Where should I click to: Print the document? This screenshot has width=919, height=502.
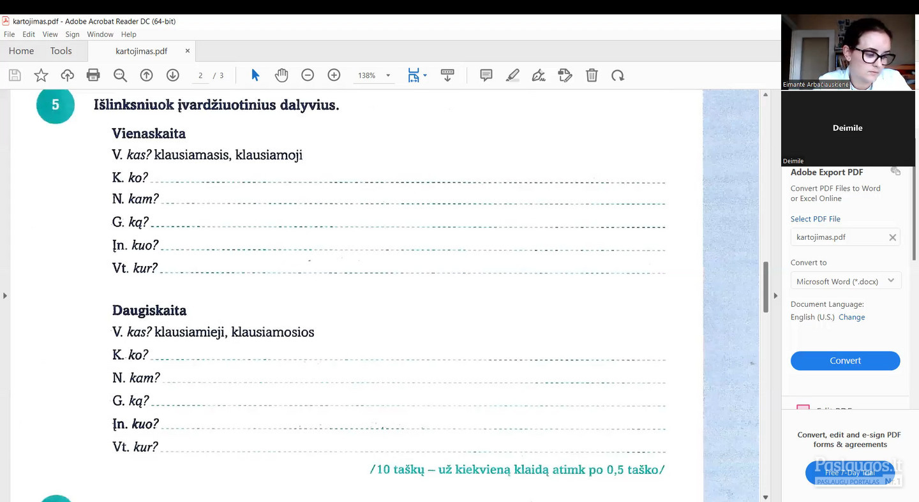[93, 75]
